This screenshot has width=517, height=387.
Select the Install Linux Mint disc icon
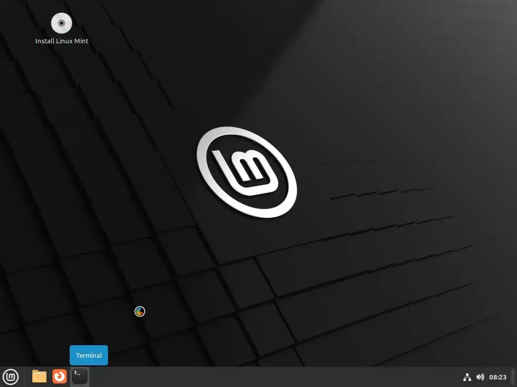pos(62,23)
